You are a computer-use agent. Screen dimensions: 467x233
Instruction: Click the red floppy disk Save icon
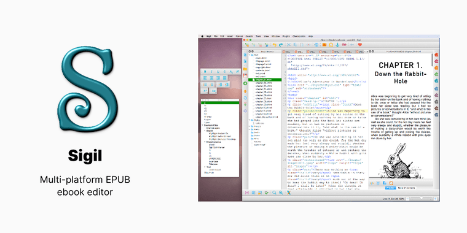[x=245, y=75]
